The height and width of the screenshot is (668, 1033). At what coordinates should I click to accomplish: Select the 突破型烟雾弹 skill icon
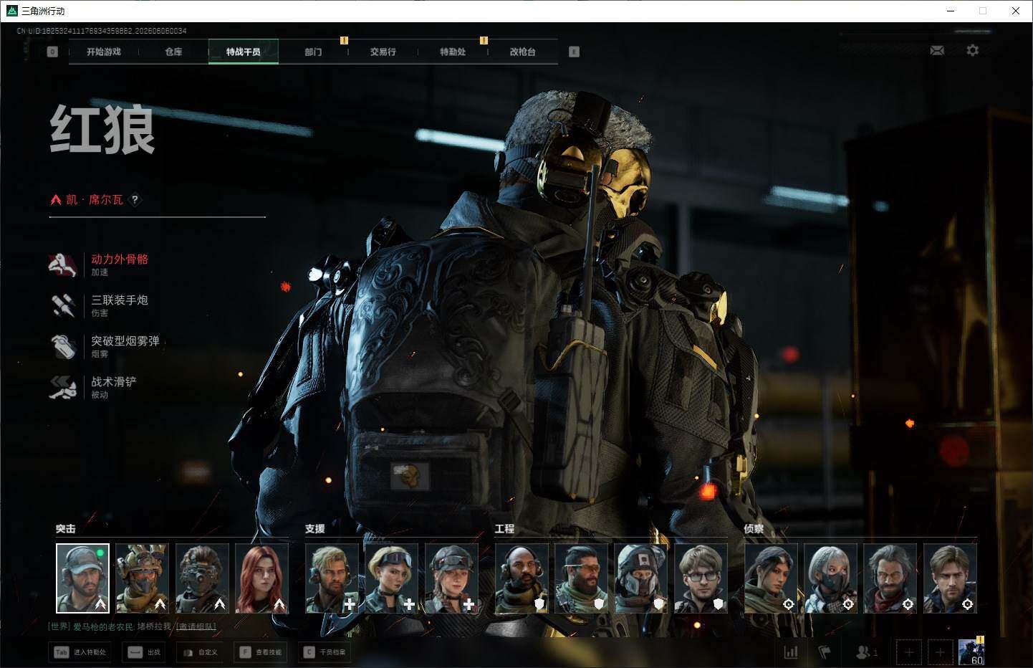(63, 346)
